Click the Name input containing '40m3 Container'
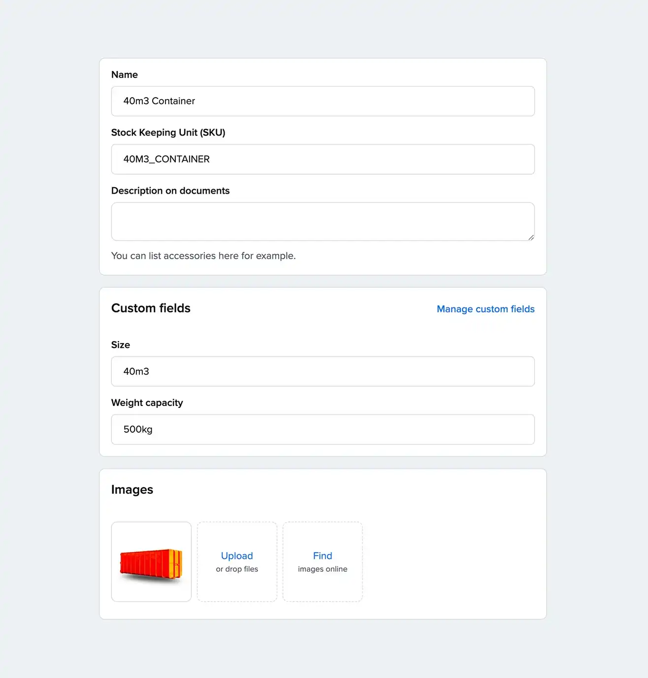The width and height of the screenshot is (648, 678). pyautogui.click(x=323, y=101)
